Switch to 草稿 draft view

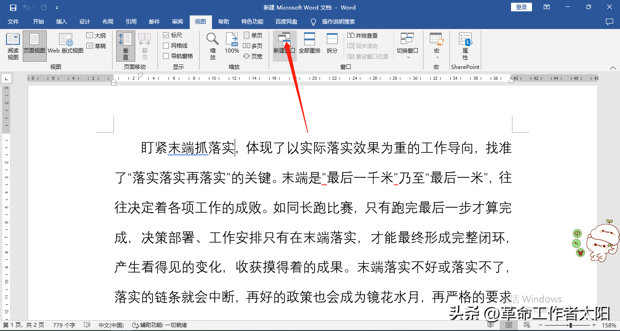tap(96, 46)
